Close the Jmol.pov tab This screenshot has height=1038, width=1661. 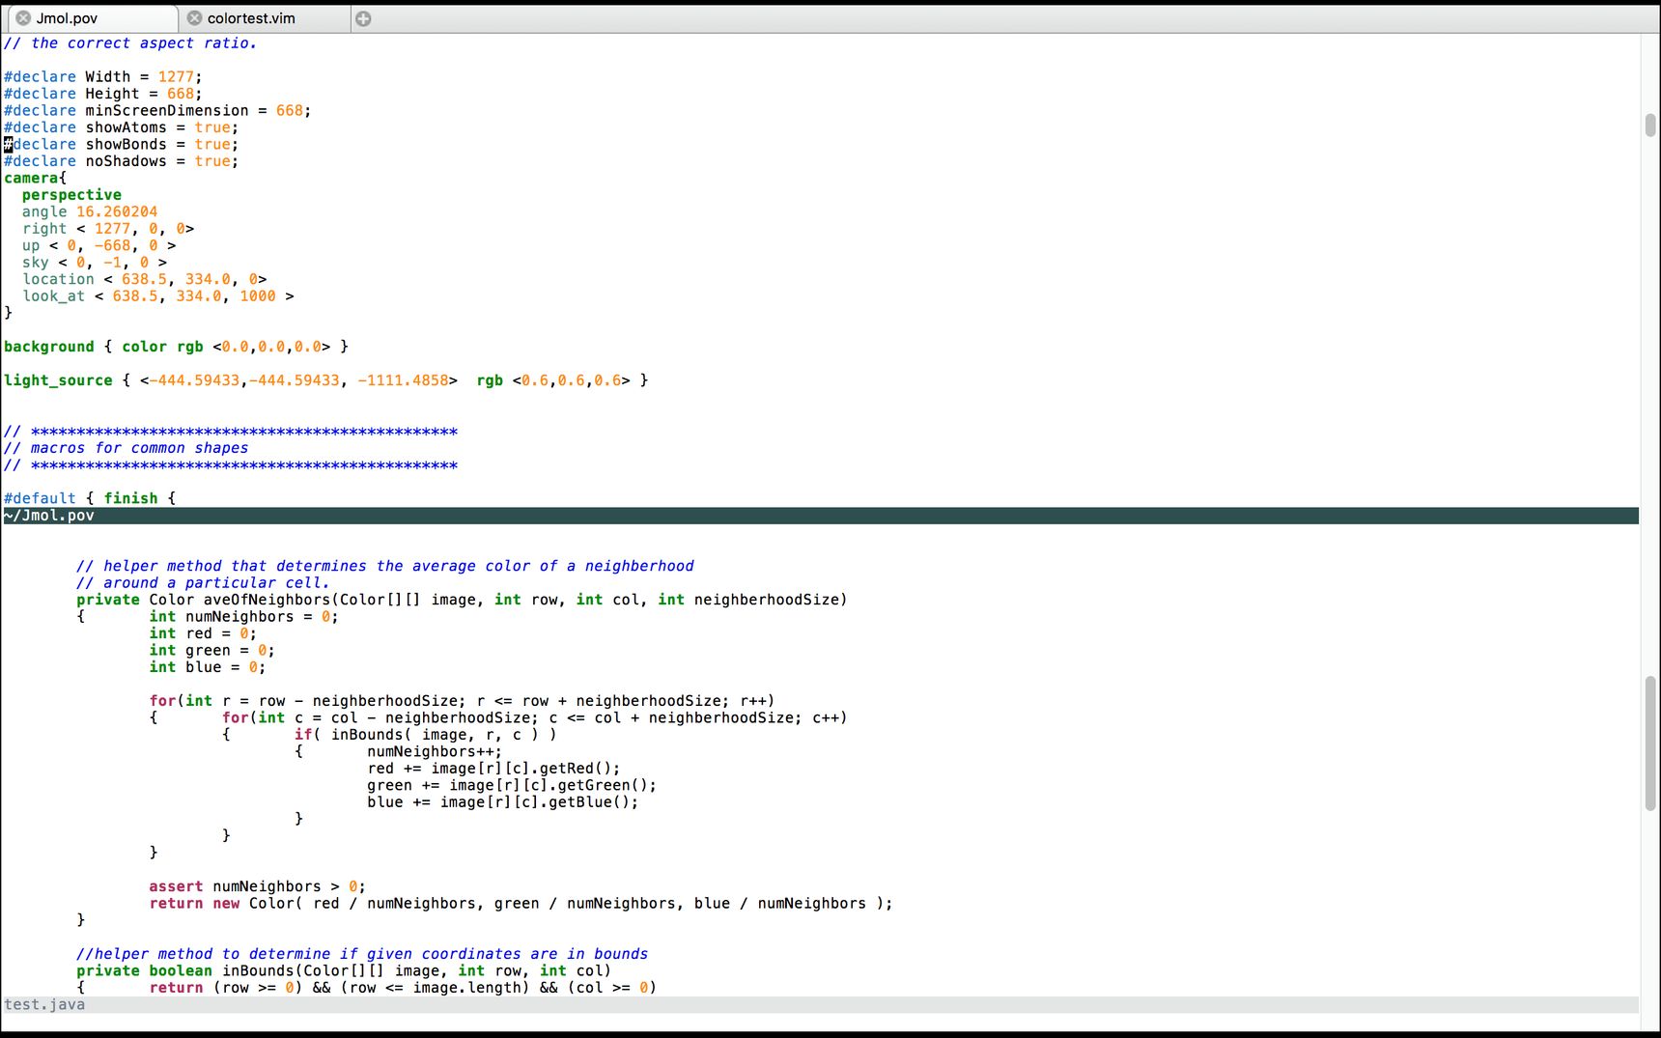click(x=23, y=18)
